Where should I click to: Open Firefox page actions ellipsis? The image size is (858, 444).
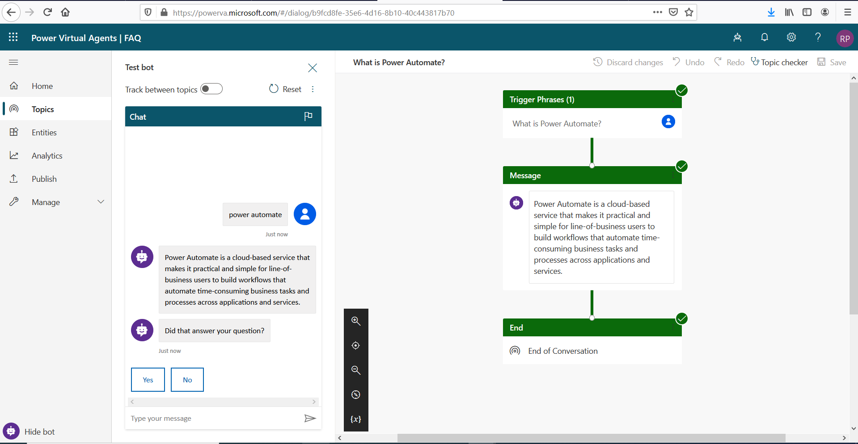pyautogui.click(x=657, y=12)
